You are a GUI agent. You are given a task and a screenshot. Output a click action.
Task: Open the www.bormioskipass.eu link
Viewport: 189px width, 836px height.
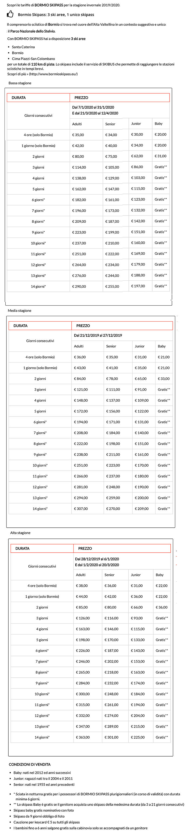coord(53,74)
